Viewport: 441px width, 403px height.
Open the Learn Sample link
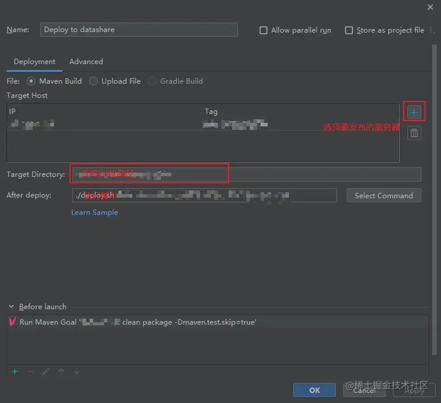94,212
